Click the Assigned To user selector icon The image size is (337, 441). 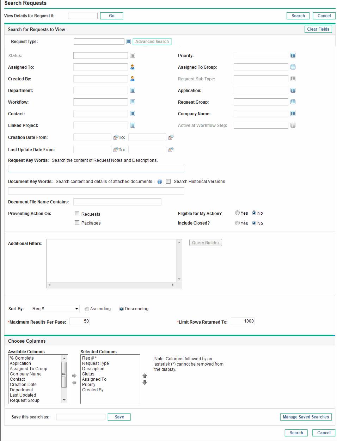click(132, 67)
